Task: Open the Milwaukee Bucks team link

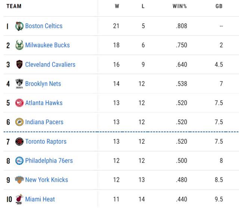Action: click(47, 45)
